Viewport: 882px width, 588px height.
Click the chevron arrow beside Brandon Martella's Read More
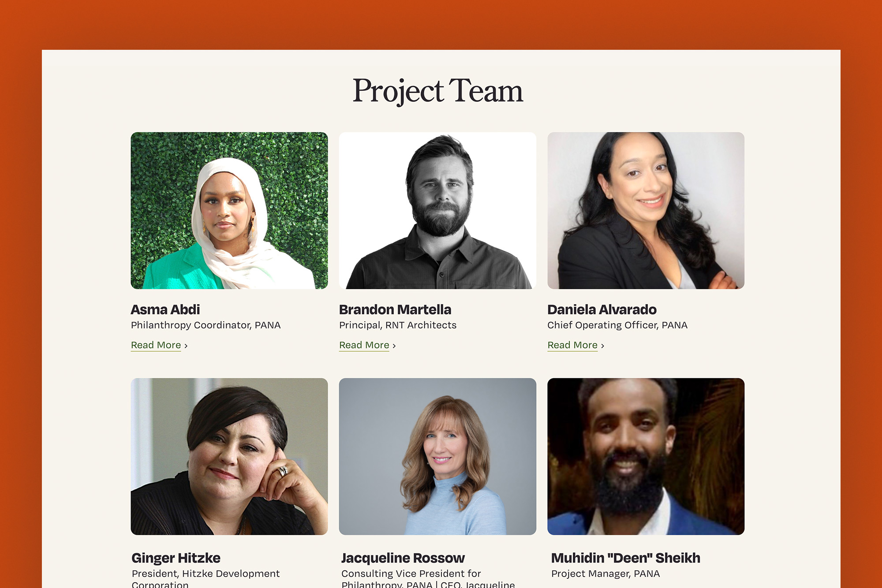coord(394,346)
